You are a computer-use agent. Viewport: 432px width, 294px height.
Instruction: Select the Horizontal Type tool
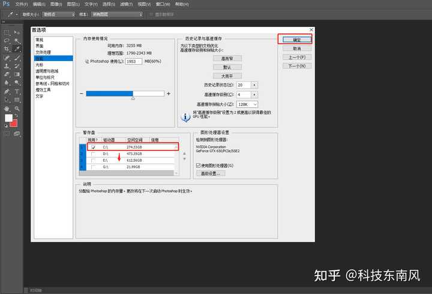click(x=17, y=91)
